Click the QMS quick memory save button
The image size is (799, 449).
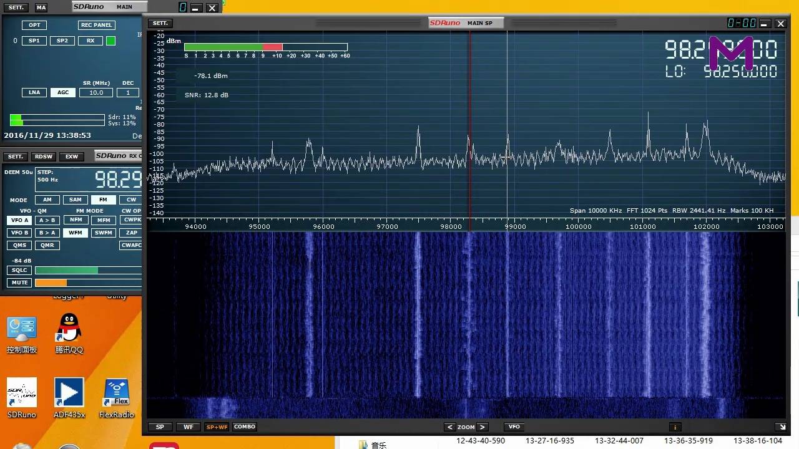coord(19,245)
